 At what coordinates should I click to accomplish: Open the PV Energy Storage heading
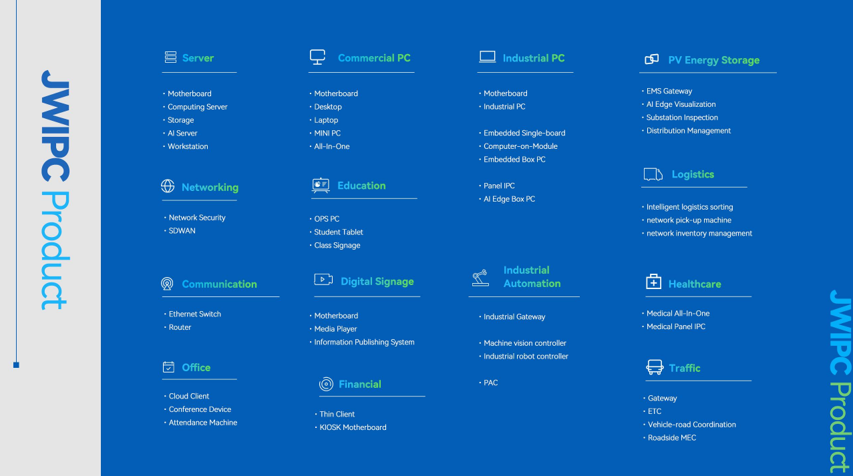[x=713, y=60]
